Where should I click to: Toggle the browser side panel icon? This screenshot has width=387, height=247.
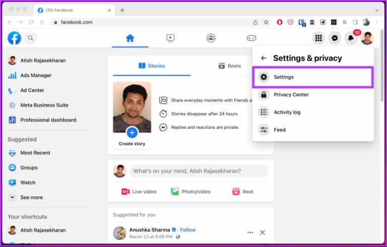pos(355,22)
